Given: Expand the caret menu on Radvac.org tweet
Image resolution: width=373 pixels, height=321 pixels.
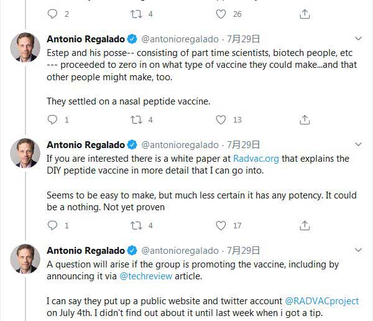Looking at the screenshot, I should 358,144.
